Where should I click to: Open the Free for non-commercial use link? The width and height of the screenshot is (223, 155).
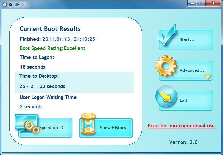pyautogui.click(x=181, y=126)
